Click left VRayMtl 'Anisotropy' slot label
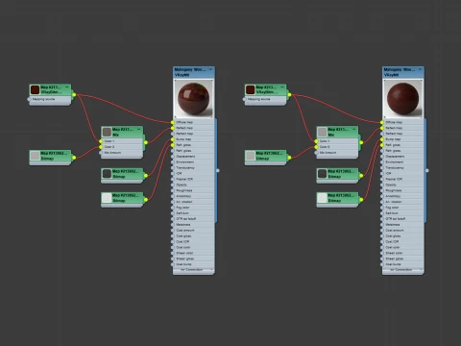461x346 pixels. [x=183, y=196]
